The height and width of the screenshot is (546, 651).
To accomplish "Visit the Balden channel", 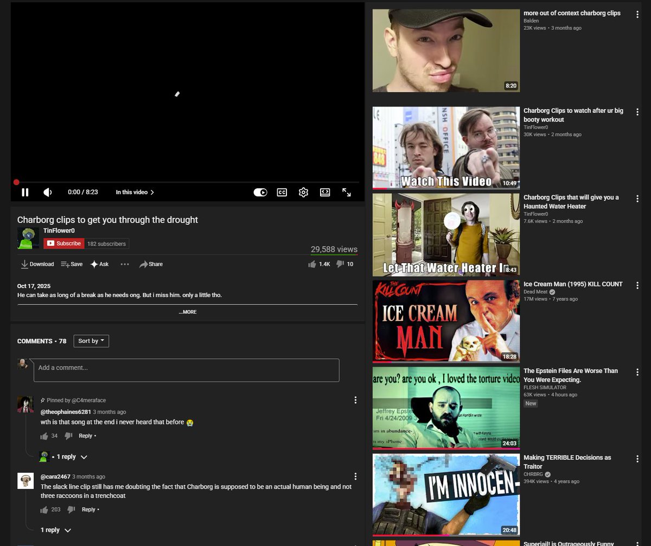I will [531, 21].
